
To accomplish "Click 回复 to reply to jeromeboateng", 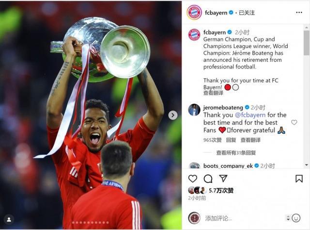I will 231,140.
